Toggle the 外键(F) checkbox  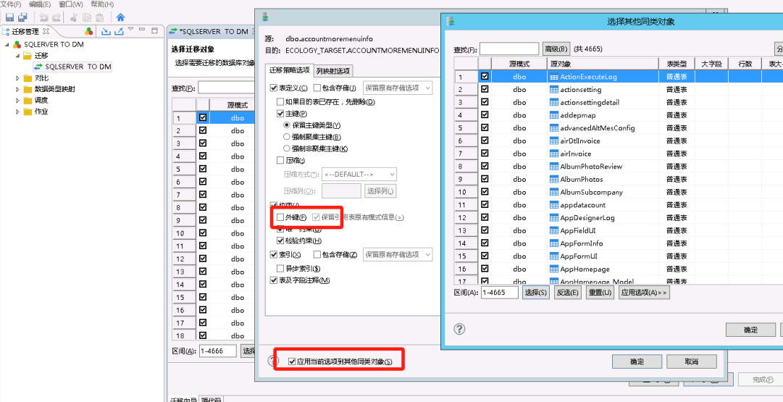pyautogui.click(x=280, y=217)
